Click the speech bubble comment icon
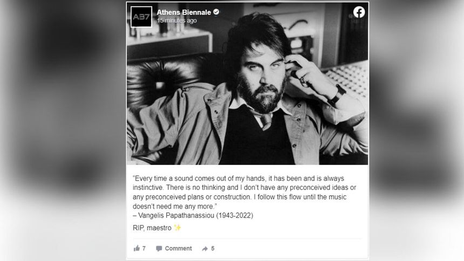Viewport: 464px width, 261px height. pos(159,249)
